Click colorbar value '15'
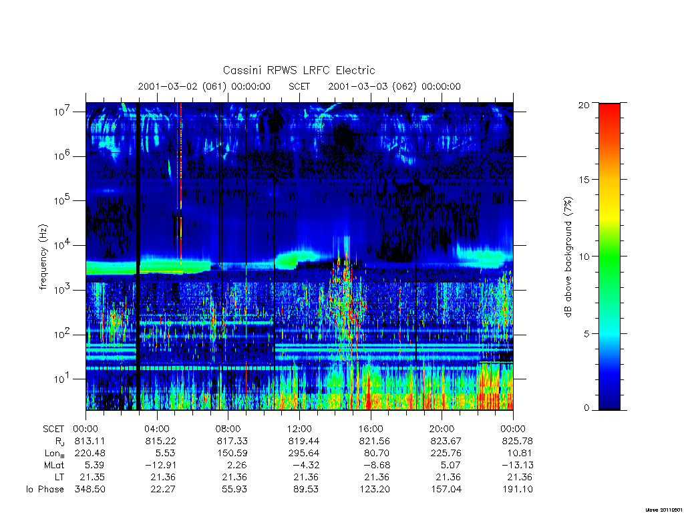This screenshot has height=513, width=684. pos(583,180)
